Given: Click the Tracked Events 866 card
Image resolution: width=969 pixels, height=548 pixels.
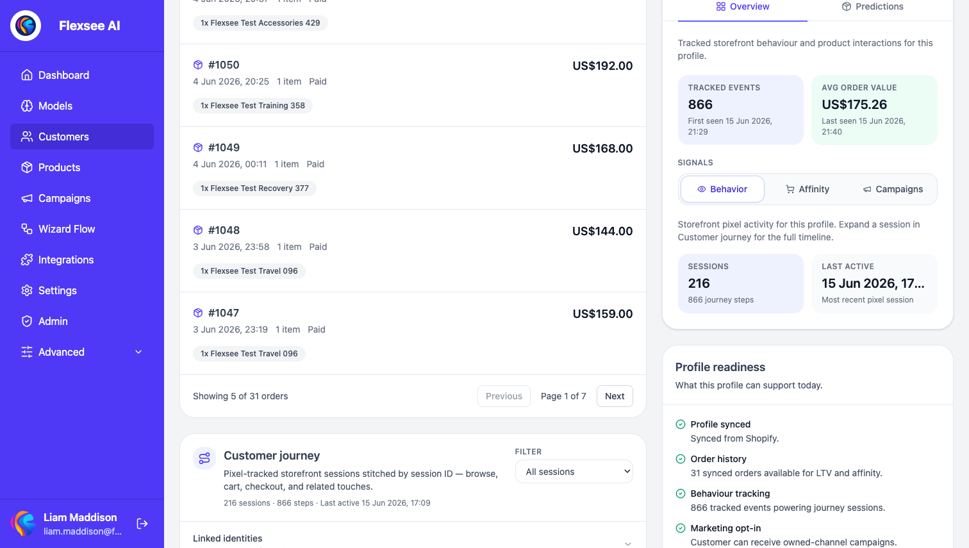Looking at the screenshot, I should pos(741,110).
